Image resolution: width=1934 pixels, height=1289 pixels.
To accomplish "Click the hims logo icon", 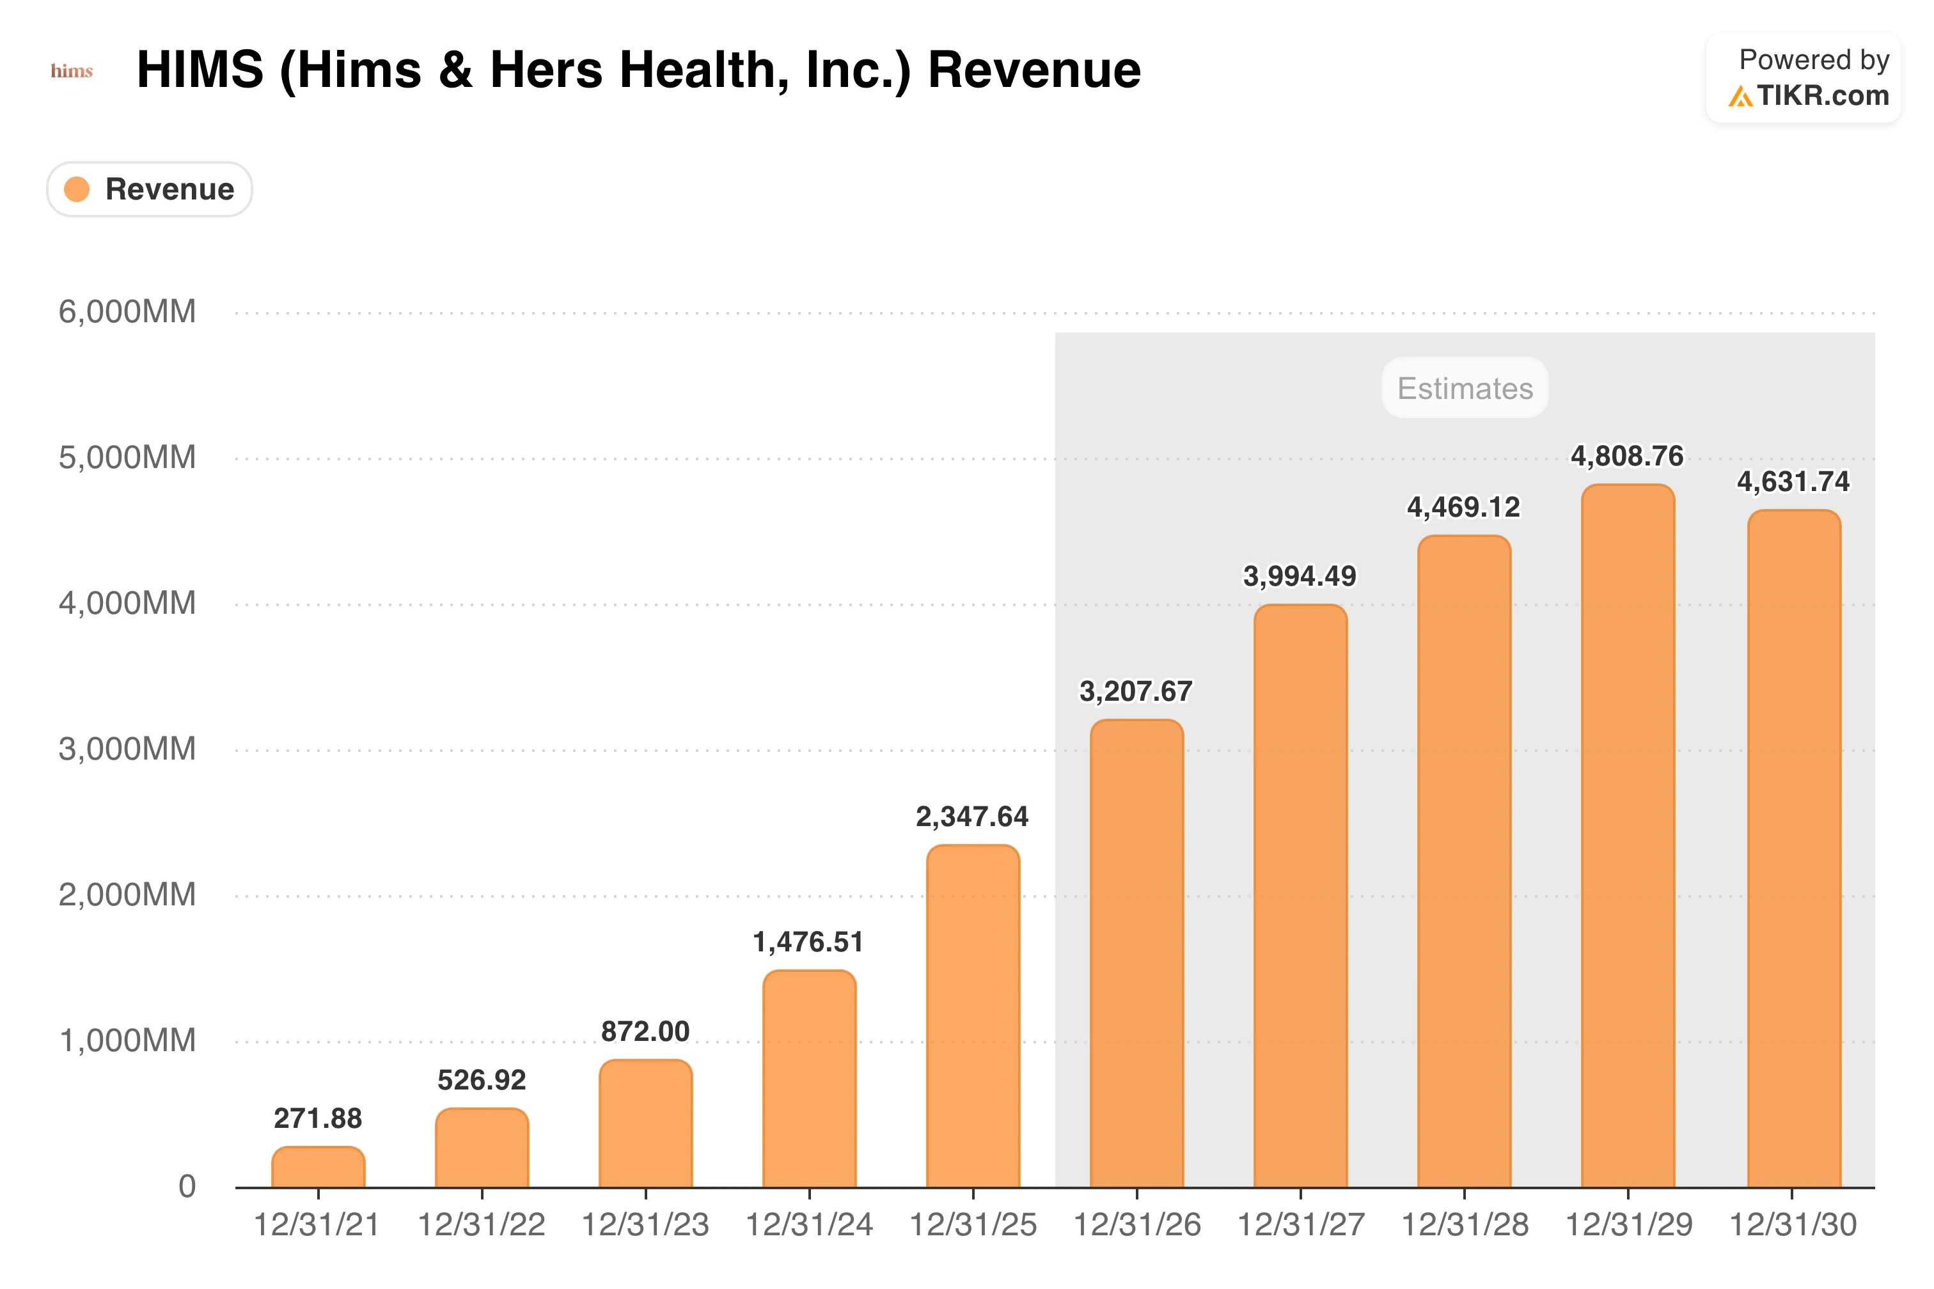I will 72,72.
